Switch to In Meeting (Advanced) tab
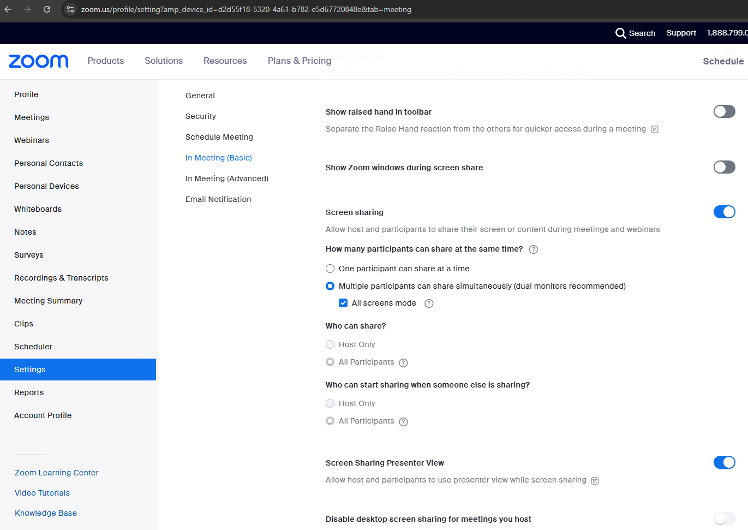The height and width of the screenshot is (530, 748). 227,178
